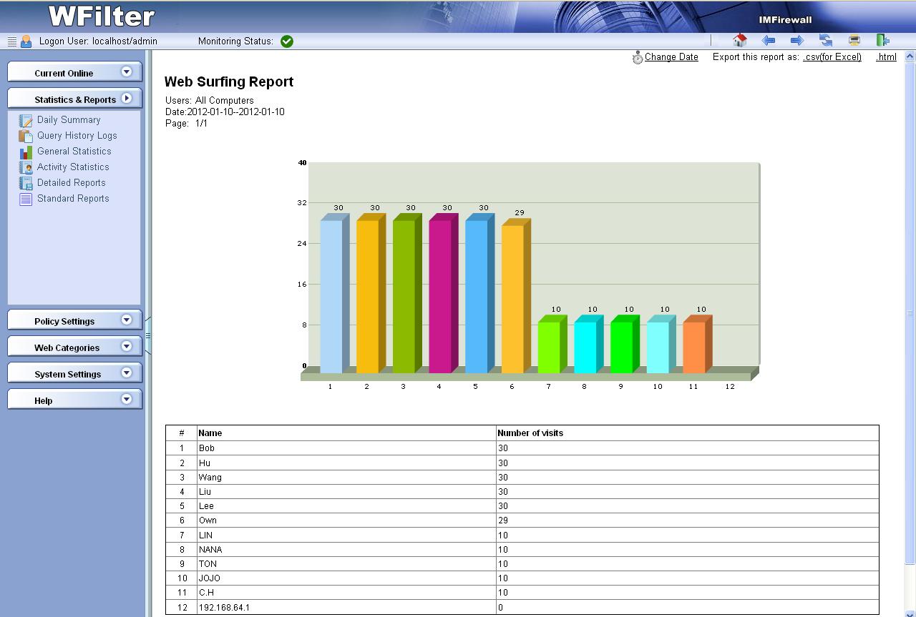This screenshot has height=617, width=916.
Task: Click the green Monitoring Status check icon
Action: [287, 41]
